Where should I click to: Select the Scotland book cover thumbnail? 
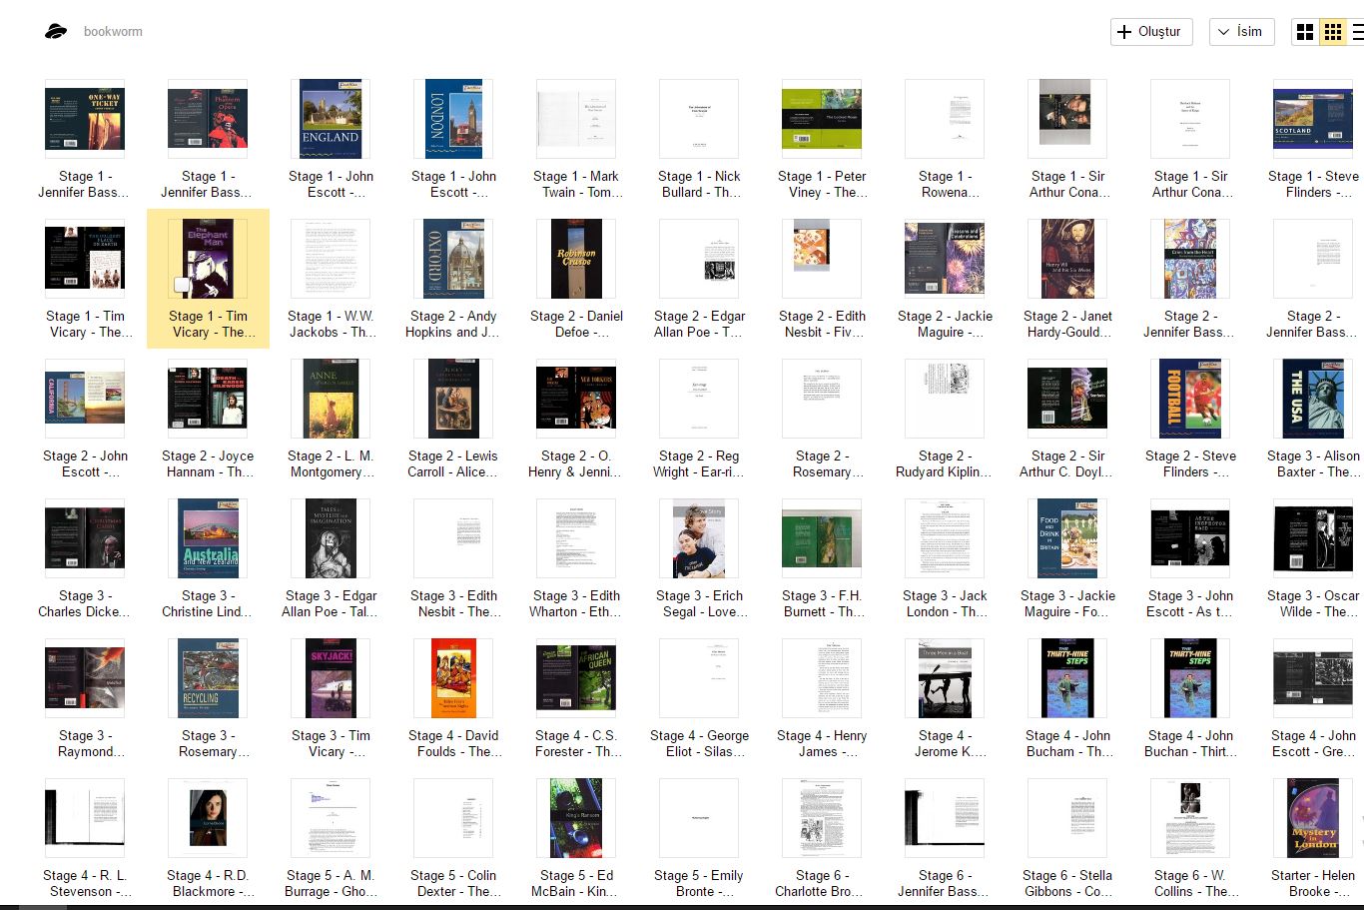[1313, 119]
